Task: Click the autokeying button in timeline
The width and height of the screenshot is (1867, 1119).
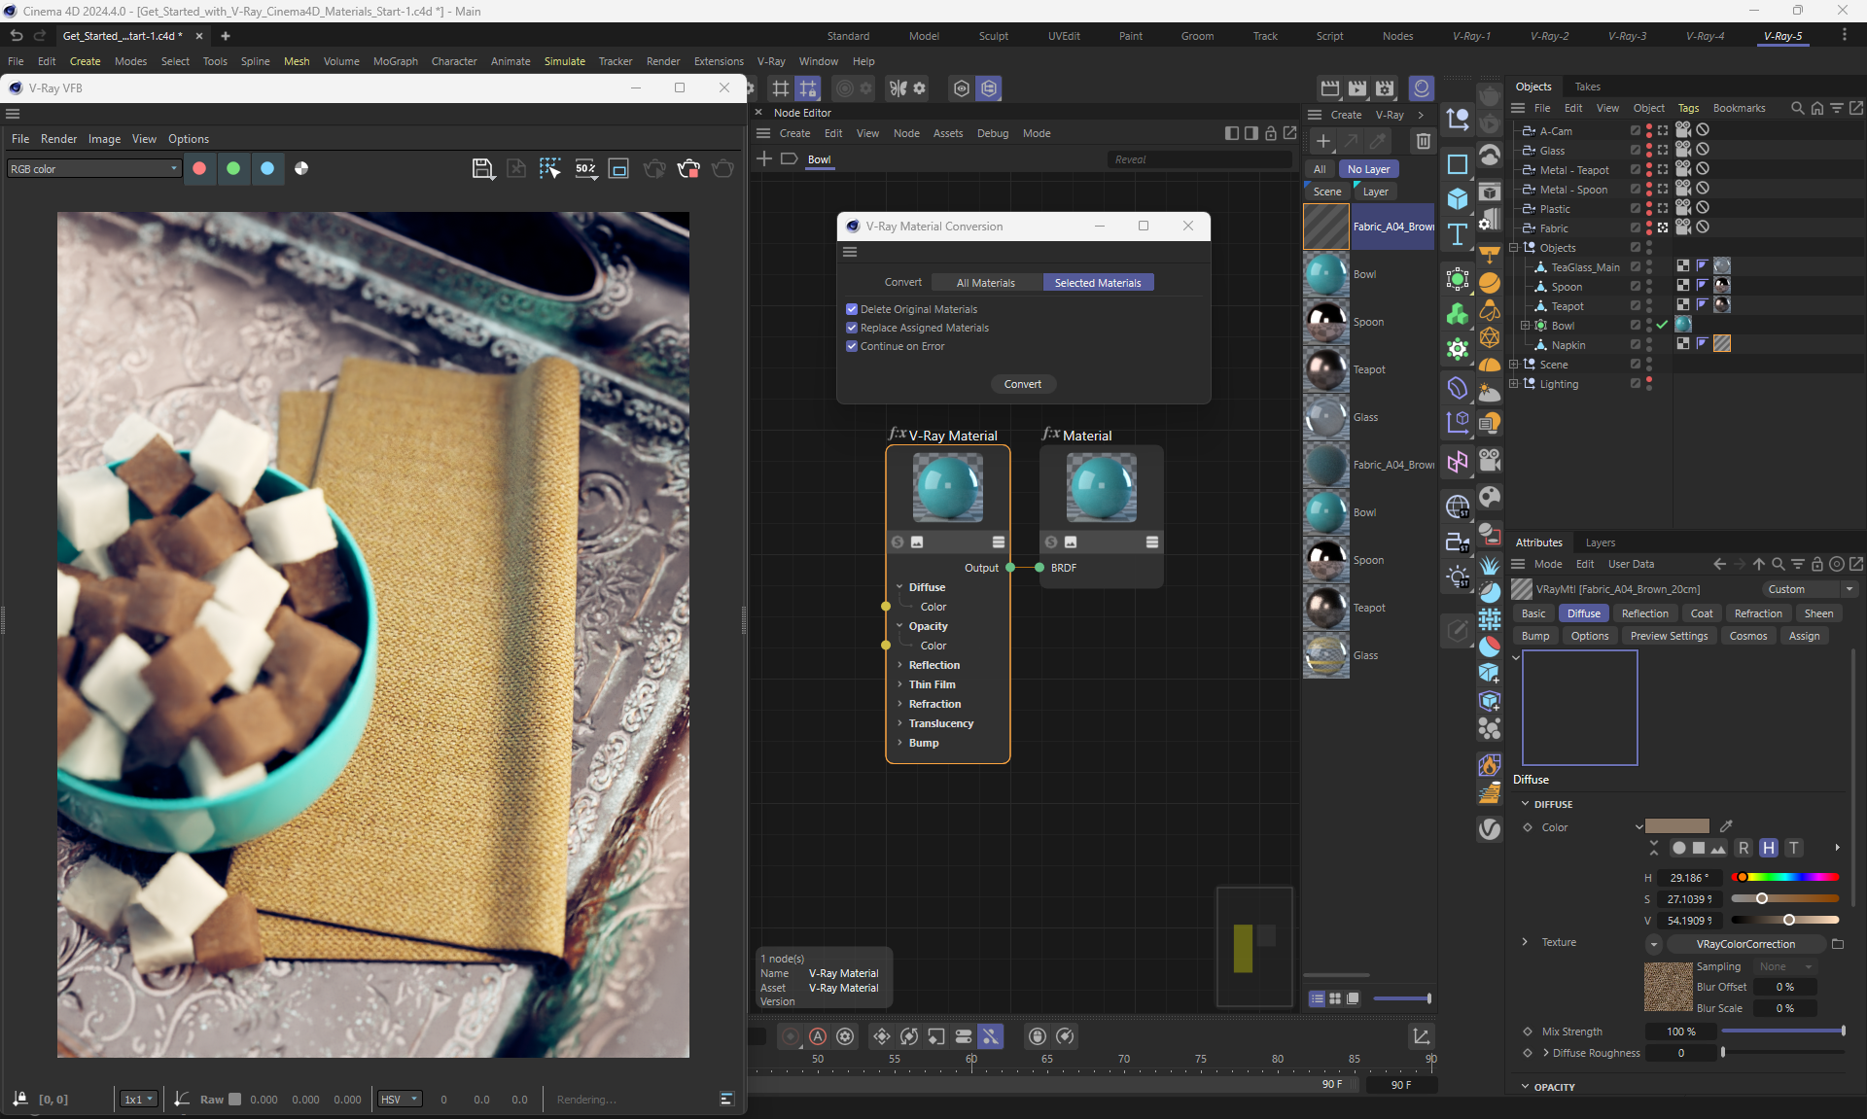Action: pyautogui.click(x=818, y=1037)
